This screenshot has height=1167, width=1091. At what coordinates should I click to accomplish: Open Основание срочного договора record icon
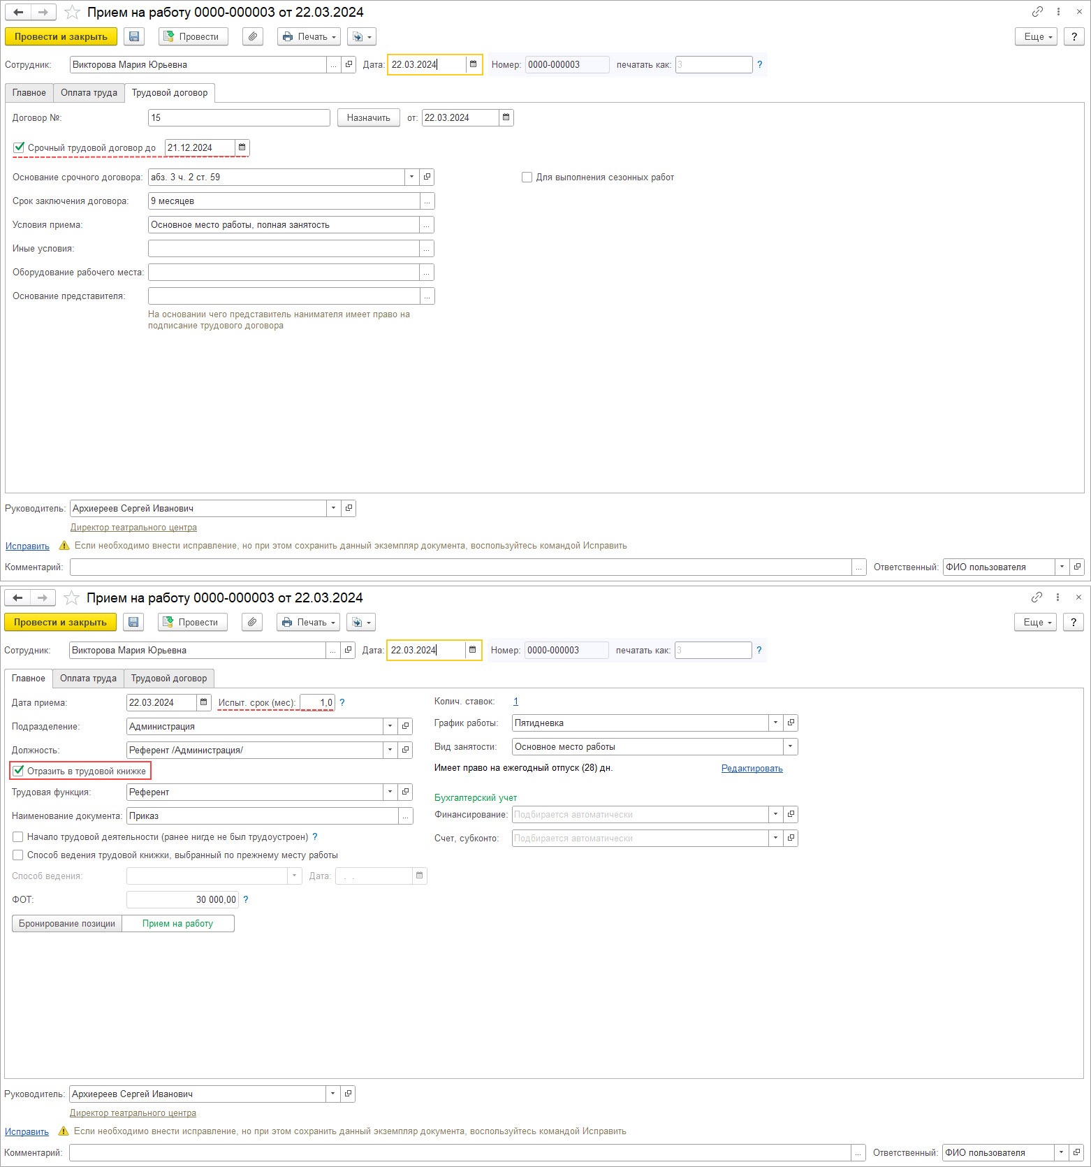click(427, 177)
